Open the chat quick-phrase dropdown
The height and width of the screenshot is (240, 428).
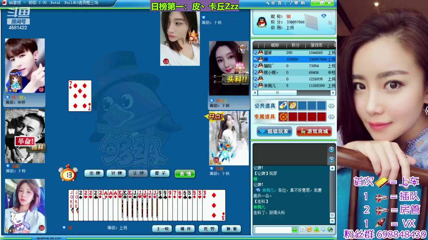click(295, 230)
